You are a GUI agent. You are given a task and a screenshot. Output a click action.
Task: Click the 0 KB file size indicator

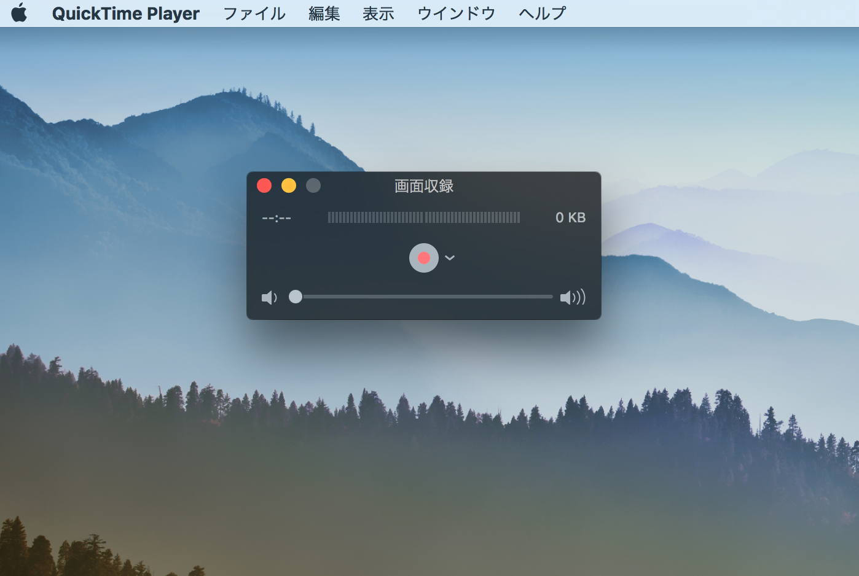(x=570, y=217)
